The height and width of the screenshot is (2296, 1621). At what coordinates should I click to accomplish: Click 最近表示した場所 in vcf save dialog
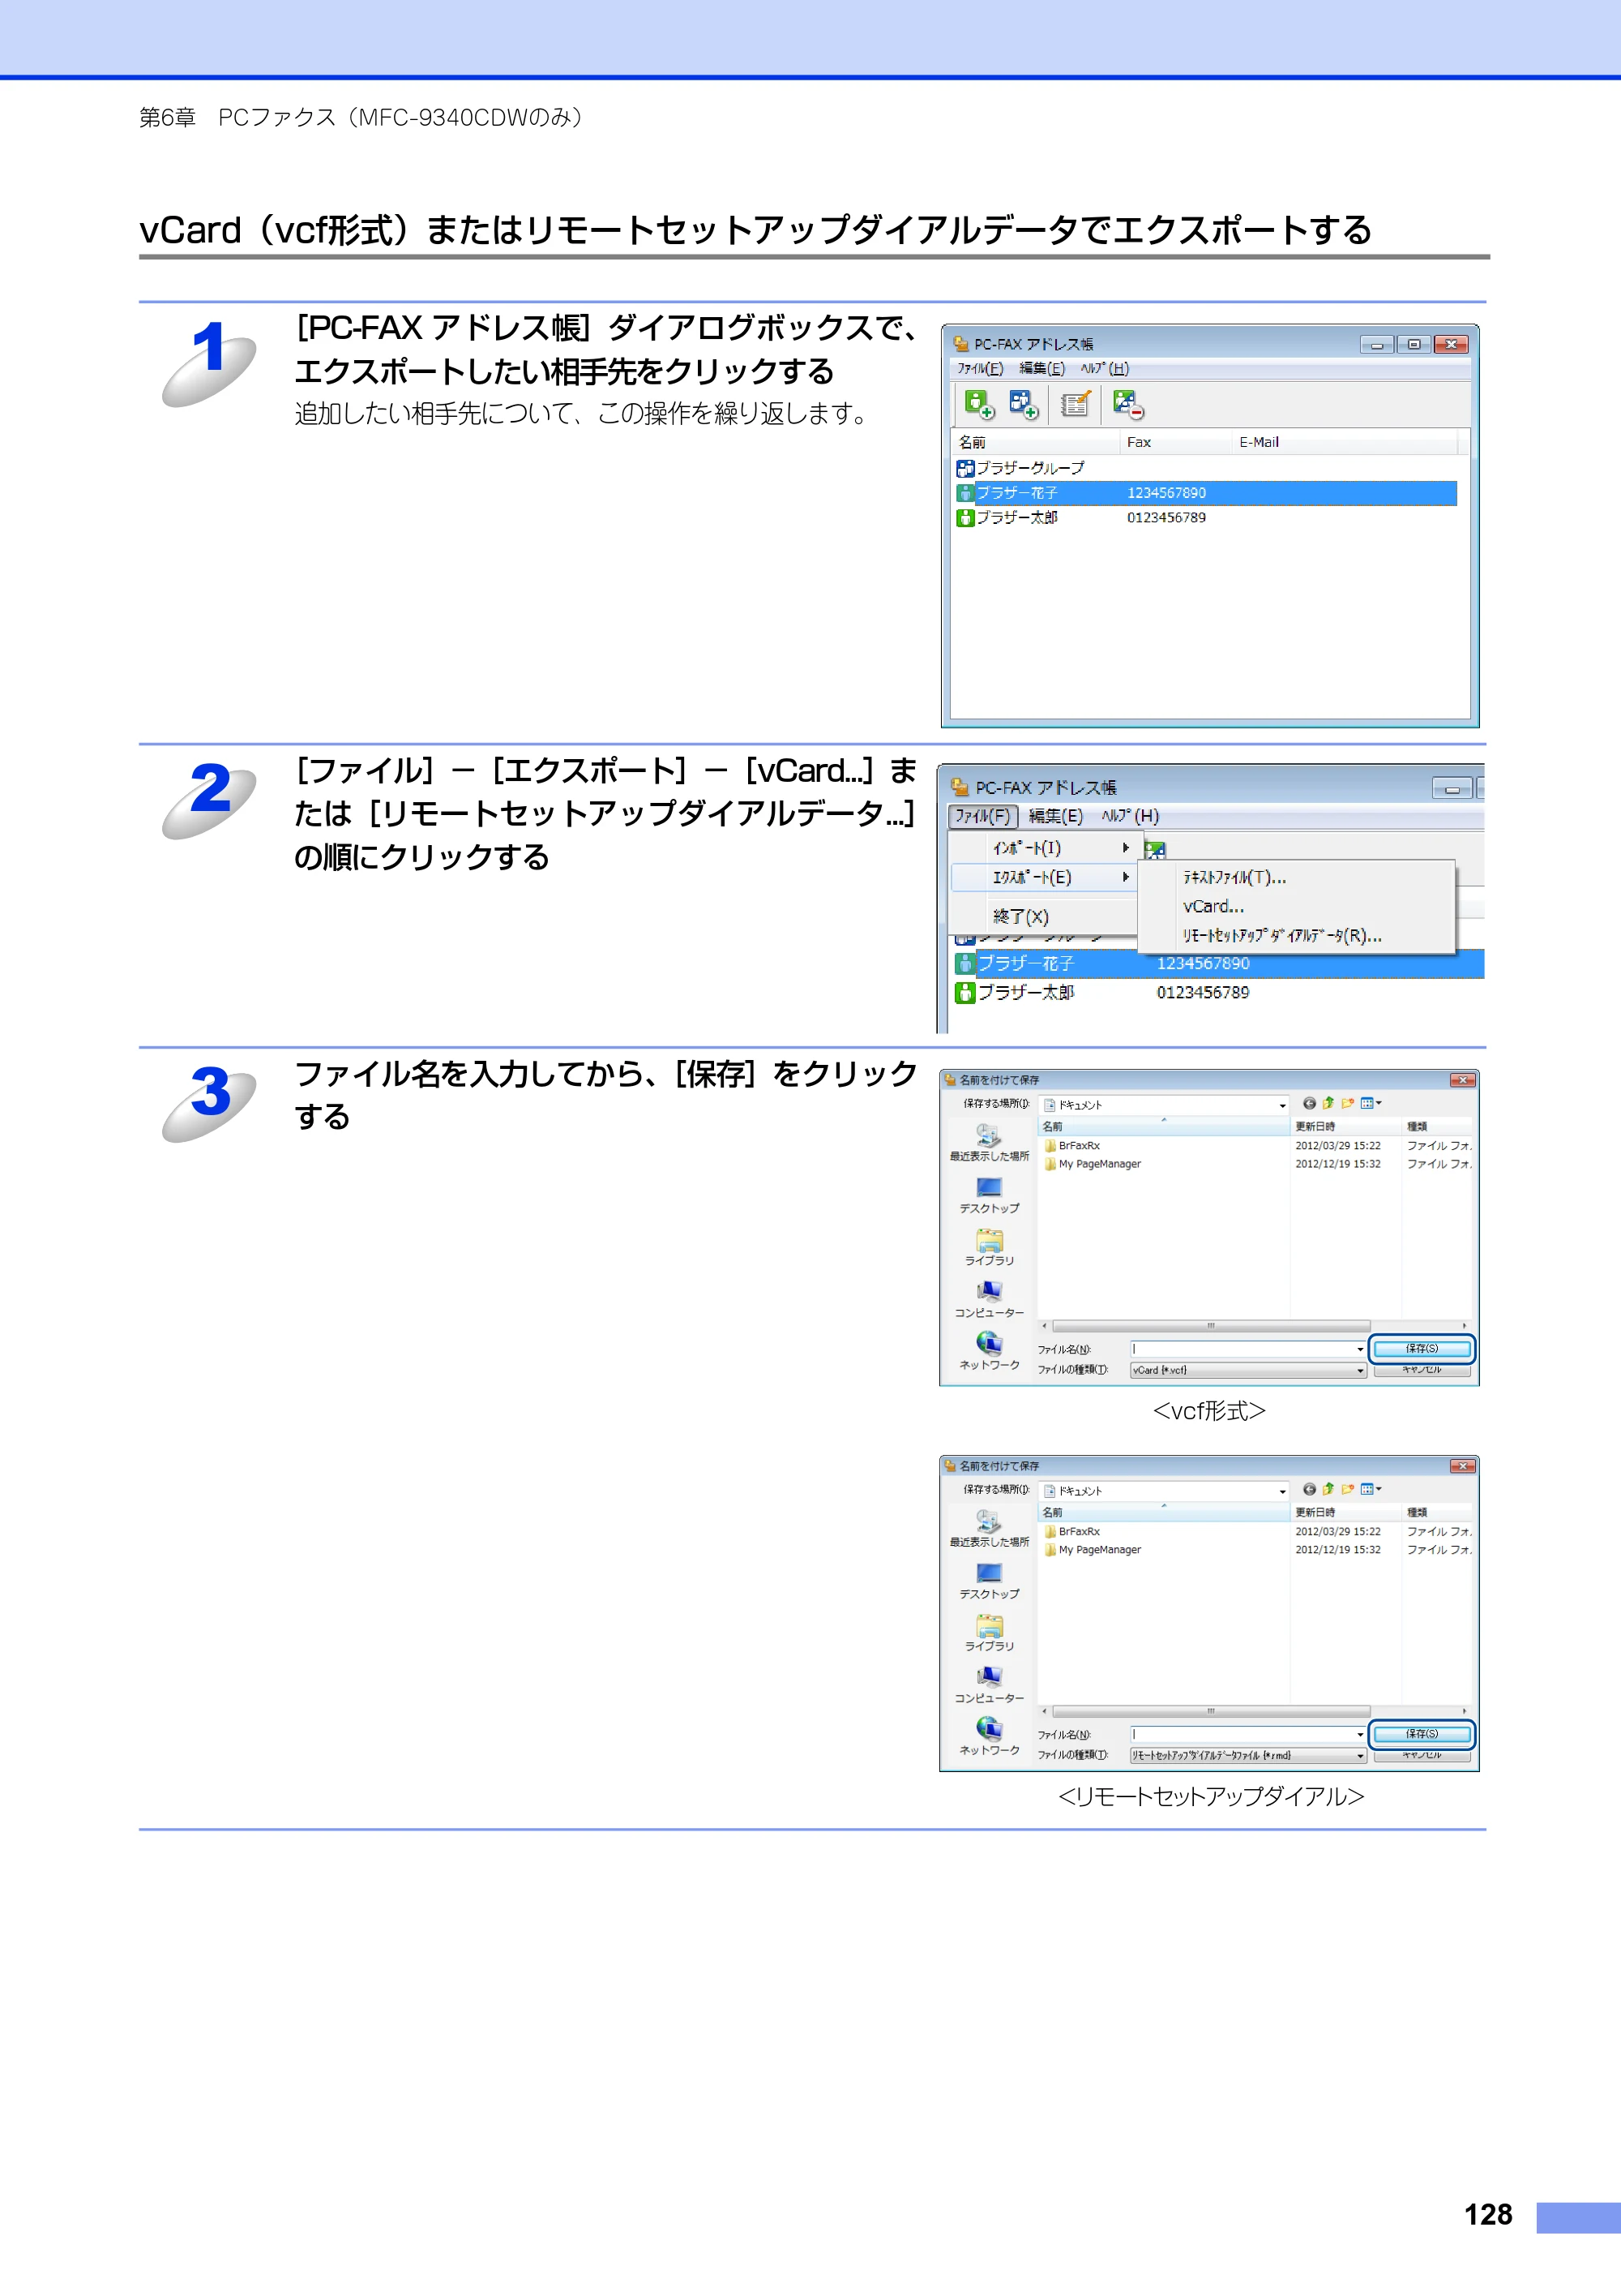tap(990, 1142)
